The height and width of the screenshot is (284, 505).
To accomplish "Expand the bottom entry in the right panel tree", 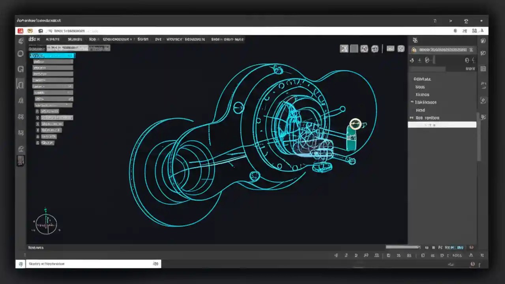I will coord(411,118).
